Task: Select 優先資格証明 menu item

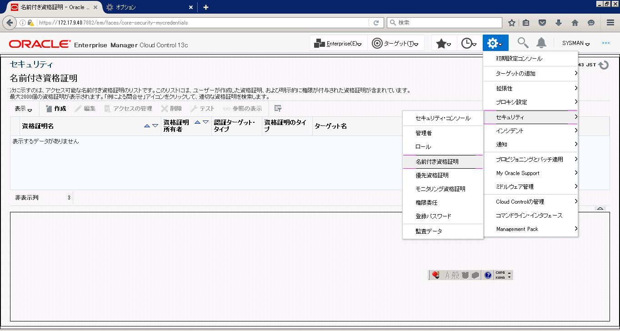Action: (x=443, y=176)
